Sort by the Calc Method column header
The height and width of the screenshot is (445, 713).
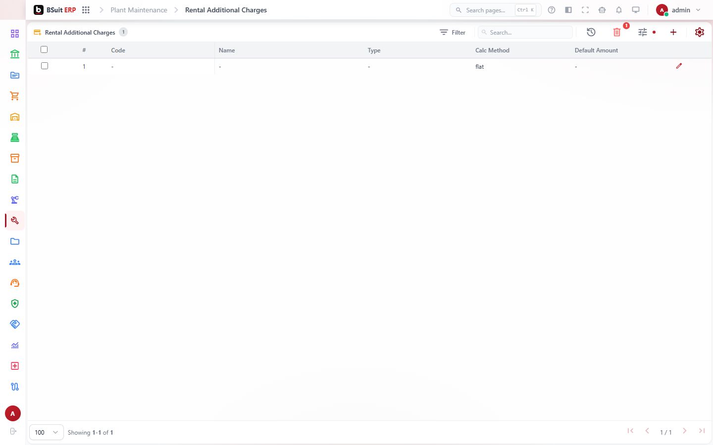(492, 50)
